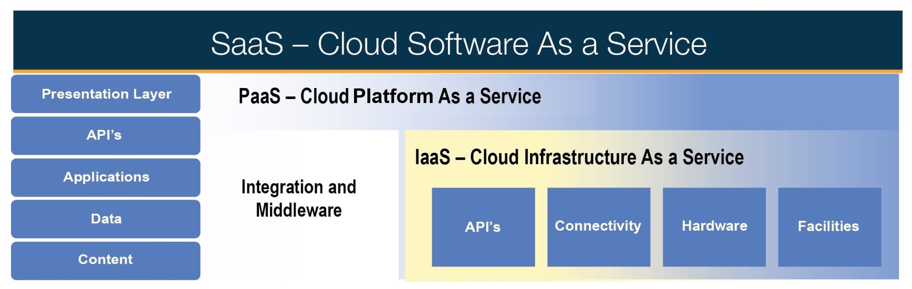Click the Integration and Middleware text
Viewport: 912px width, 289px height.
tap(299, 198)
